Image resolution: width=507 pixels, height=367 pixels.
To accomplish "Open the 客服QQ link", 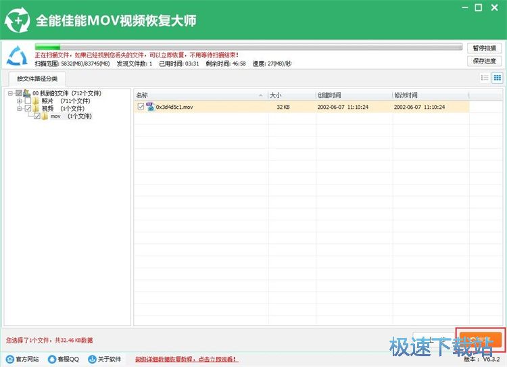I will [x=68, y=359].
